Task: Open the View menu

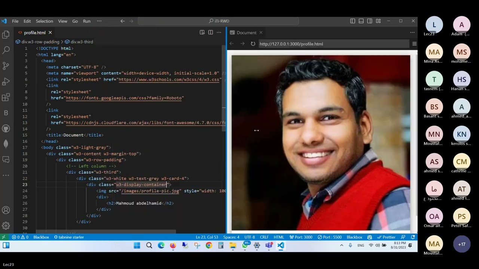Action: 62,21
